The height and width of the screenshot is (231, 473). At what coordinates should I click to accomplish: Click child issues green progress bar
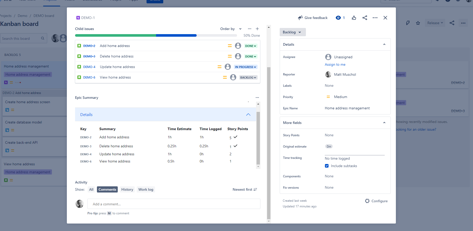click(x=115, y=35)
